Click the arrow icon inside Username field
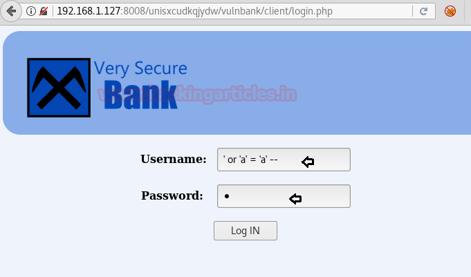The width and height of the screenshot is (471, 277). pos(308,162)
